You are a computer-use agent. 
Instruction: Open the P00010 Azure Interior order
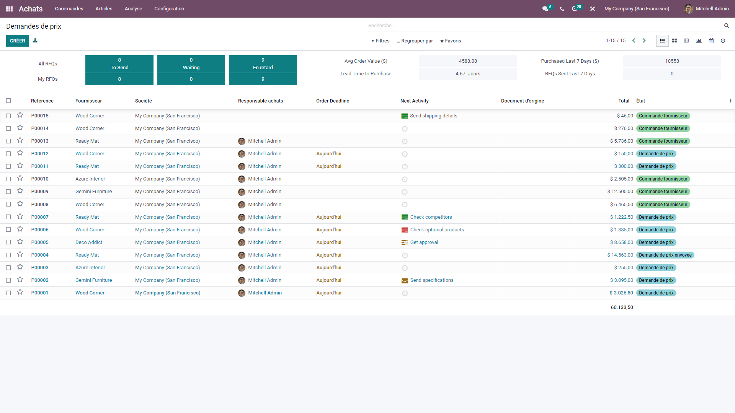[x=367, y=179]
